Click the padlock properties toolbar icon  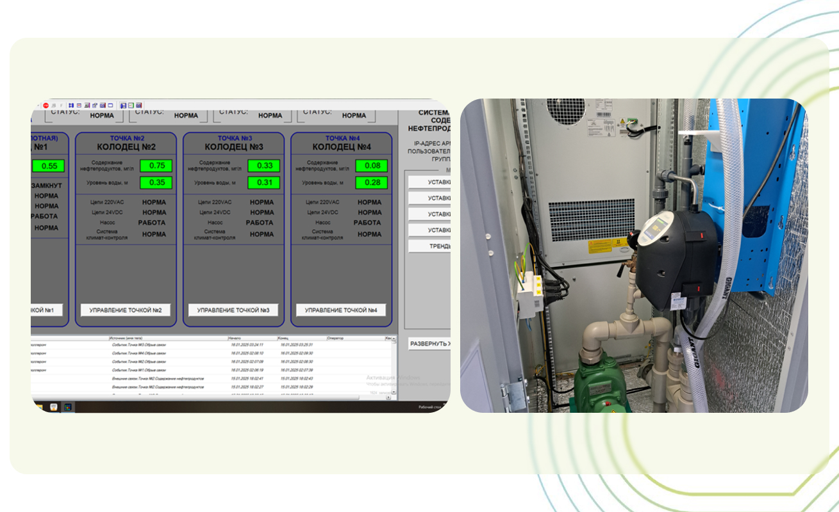pyautogui.click(x=95, y=105)
